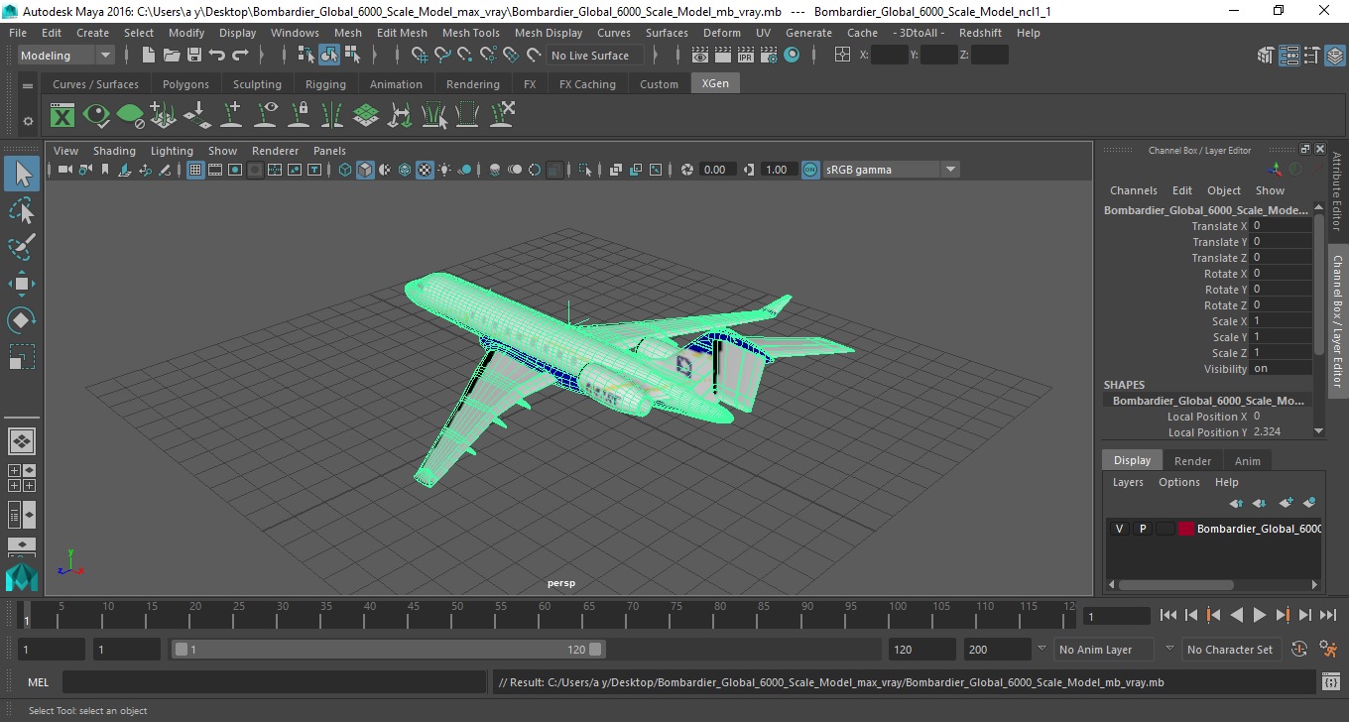1349x722 pixels.
Task: Select the Move tool in the toolbox
Action: click(22, 284)
